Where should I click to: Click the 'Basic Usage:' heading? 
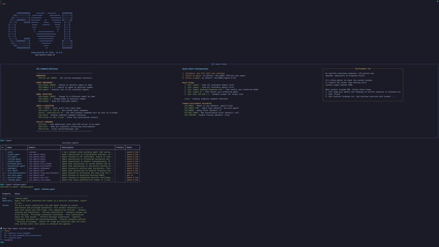tap(189, 82)
